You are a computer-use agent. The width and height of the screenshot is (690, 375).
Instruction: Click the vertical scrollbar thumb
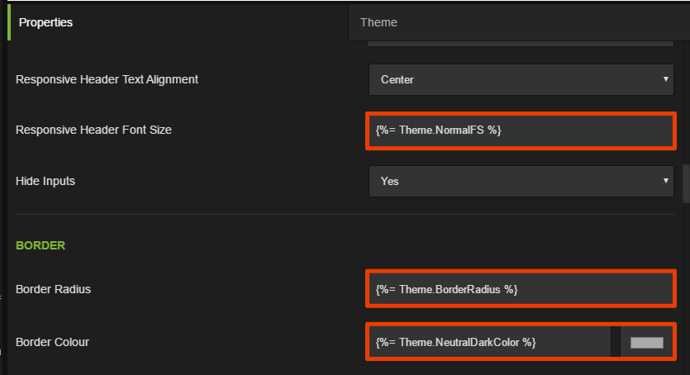coord(686,183)
